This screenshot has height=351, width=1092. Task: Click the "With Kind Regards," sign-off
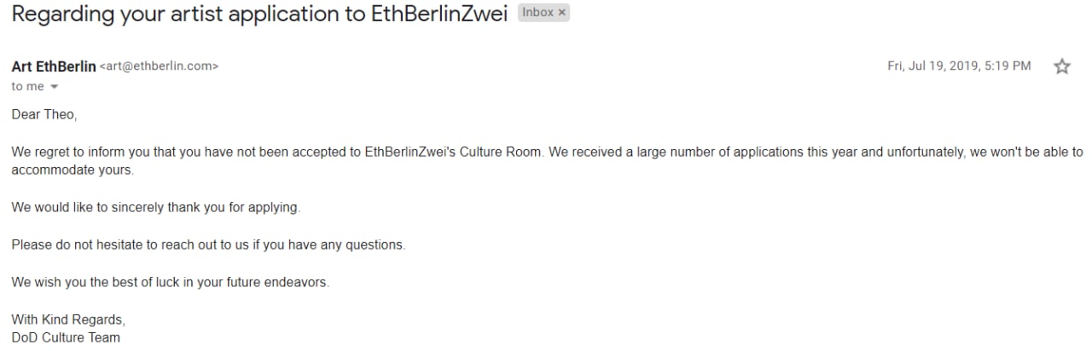(x=68, y=320)
